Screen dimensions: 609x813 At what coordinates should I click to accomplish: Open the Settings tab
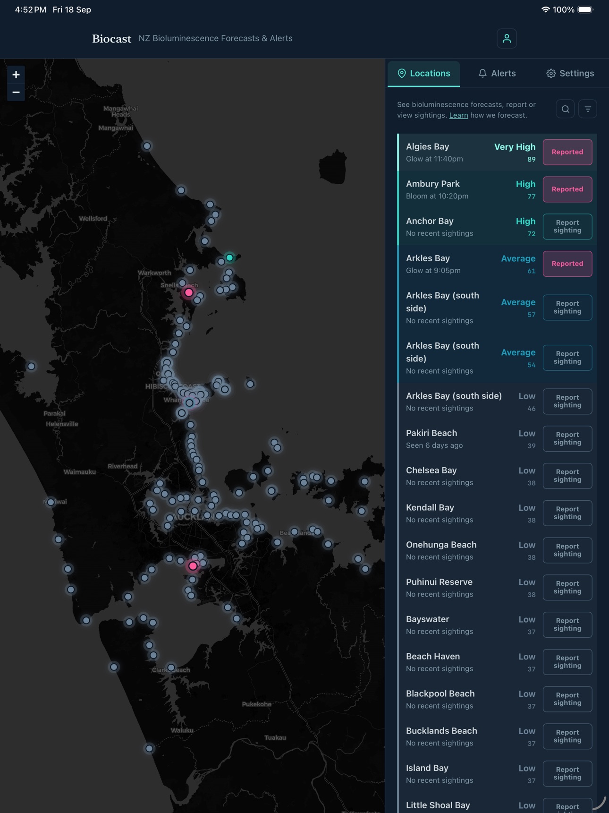click(x=570, y=73)
